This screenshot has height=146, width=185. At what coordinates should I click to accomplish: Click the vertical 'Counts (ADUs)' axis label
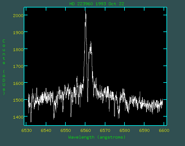[x=4, y=67]
